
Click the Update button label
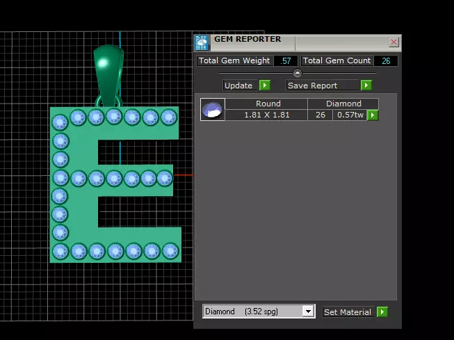coord(238,86)
